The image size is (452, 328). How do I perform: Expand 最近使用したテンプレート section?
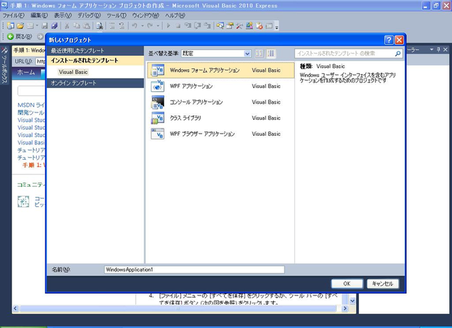click(95, 51)
